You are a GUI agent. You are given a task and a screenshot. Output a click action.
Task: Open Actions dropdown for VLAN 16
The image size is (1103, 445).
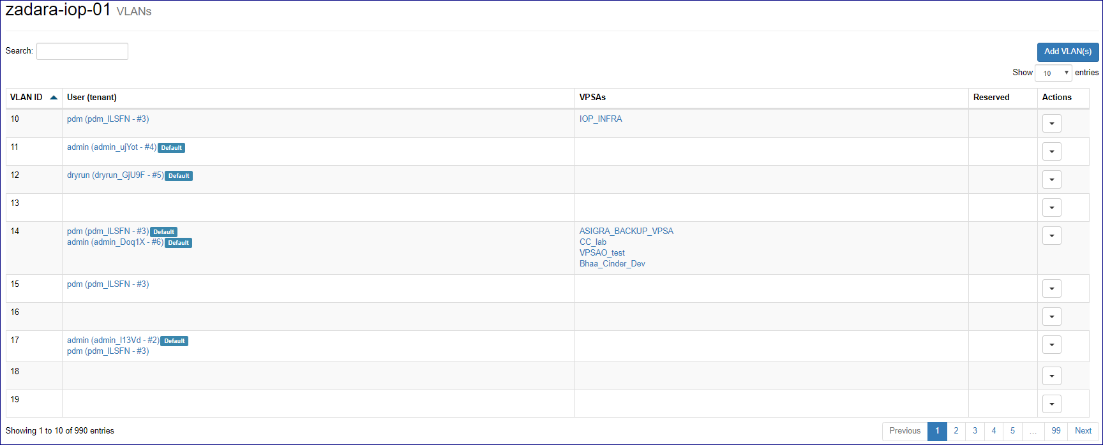coord(1051,317)
